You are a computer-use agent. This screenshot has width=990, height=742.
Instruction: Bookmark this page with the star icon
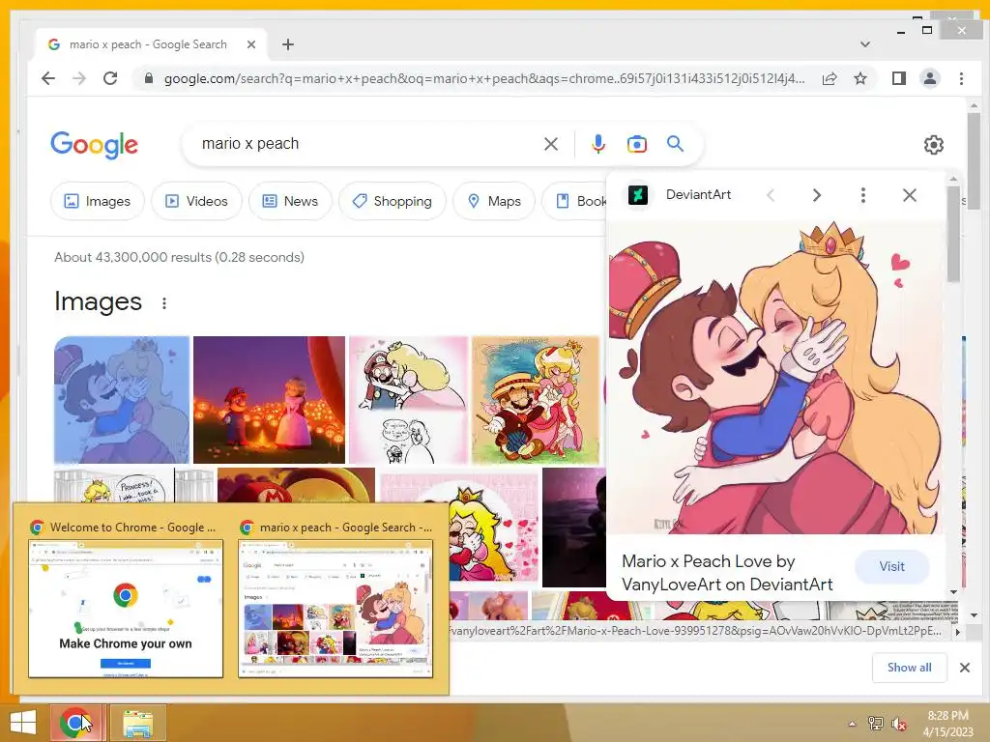[x=860, y=78]
